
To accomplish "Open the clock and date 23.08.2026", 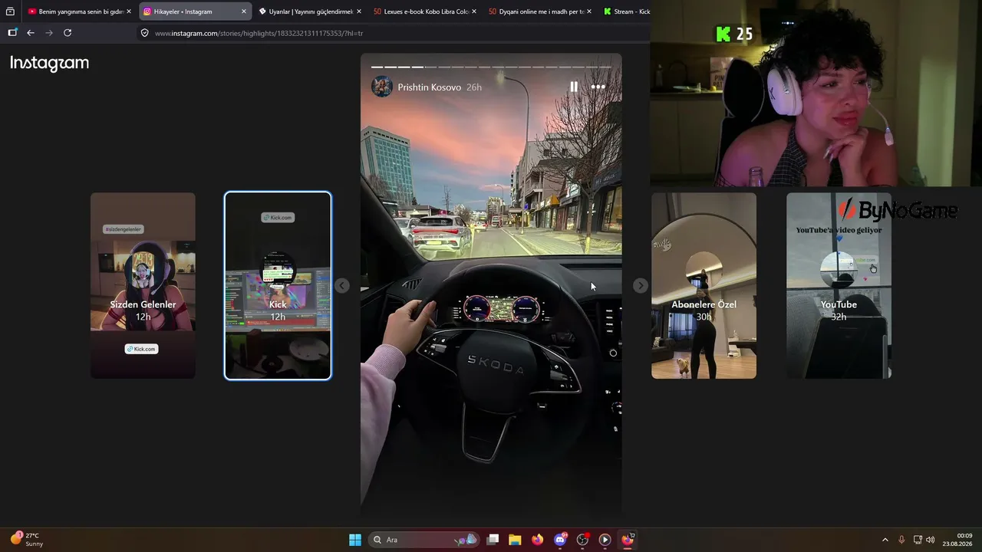I will pos(959,540).
